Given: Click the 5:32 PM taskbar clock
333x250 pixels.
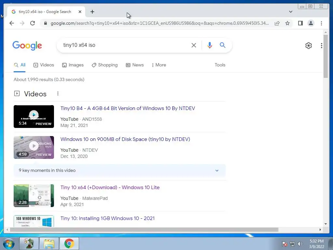Looking at the screenshot, I should [x=316, y=244].
